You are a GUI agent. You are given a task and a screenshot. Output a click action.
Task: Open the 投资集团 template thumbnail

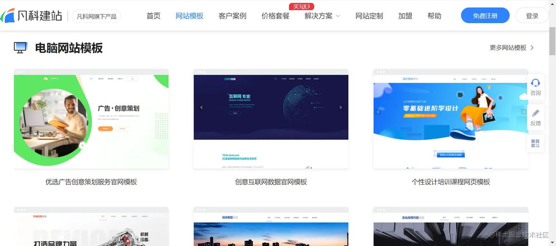271,227
